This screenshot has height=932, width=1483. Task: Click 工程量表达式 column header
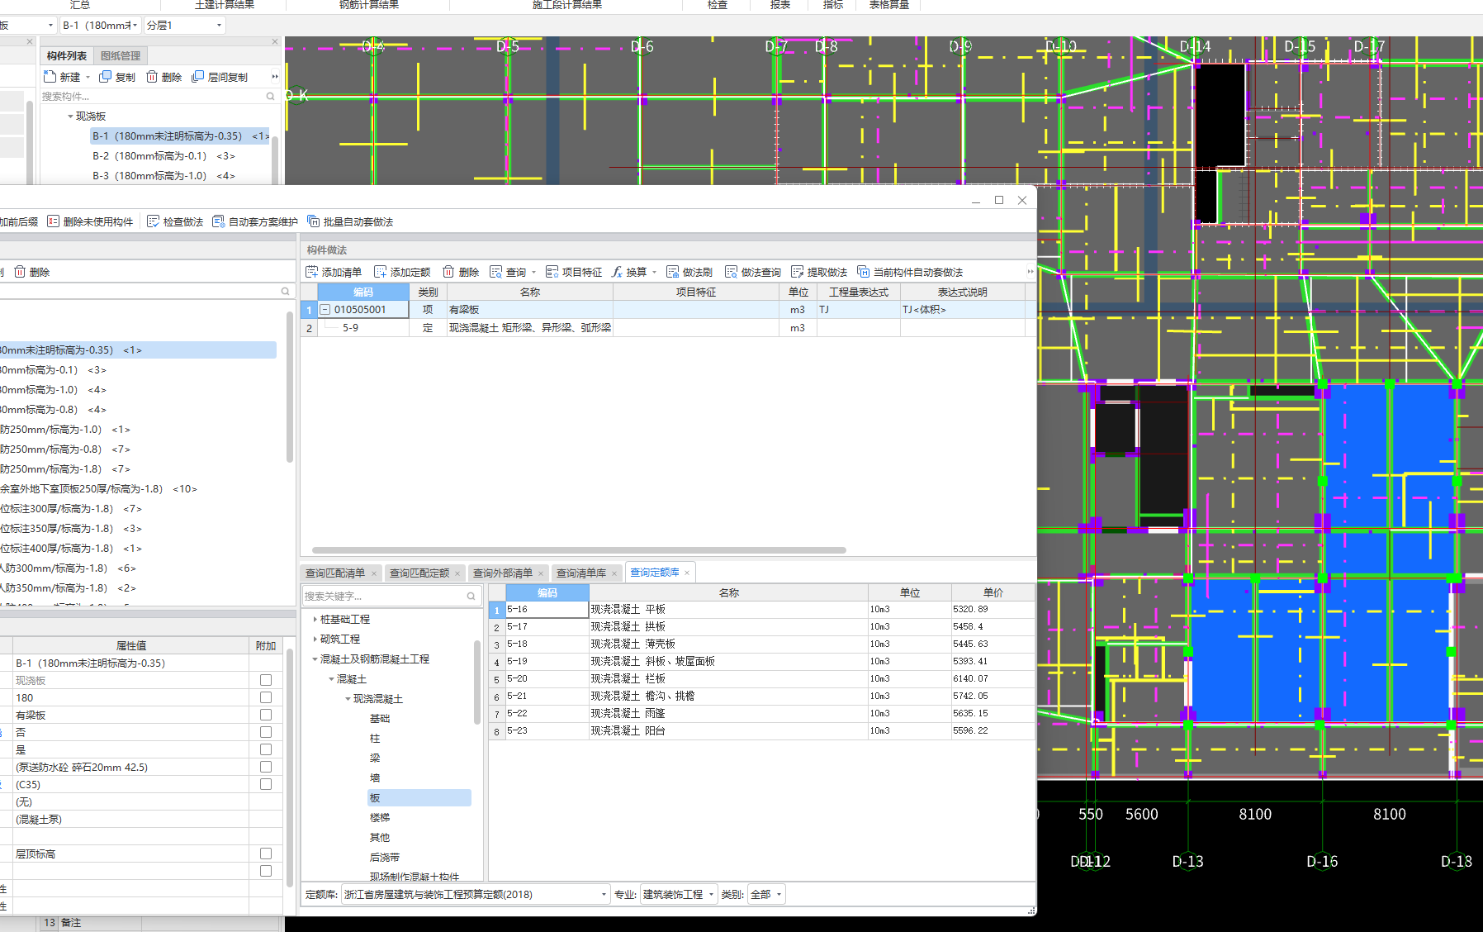(859, 292)
